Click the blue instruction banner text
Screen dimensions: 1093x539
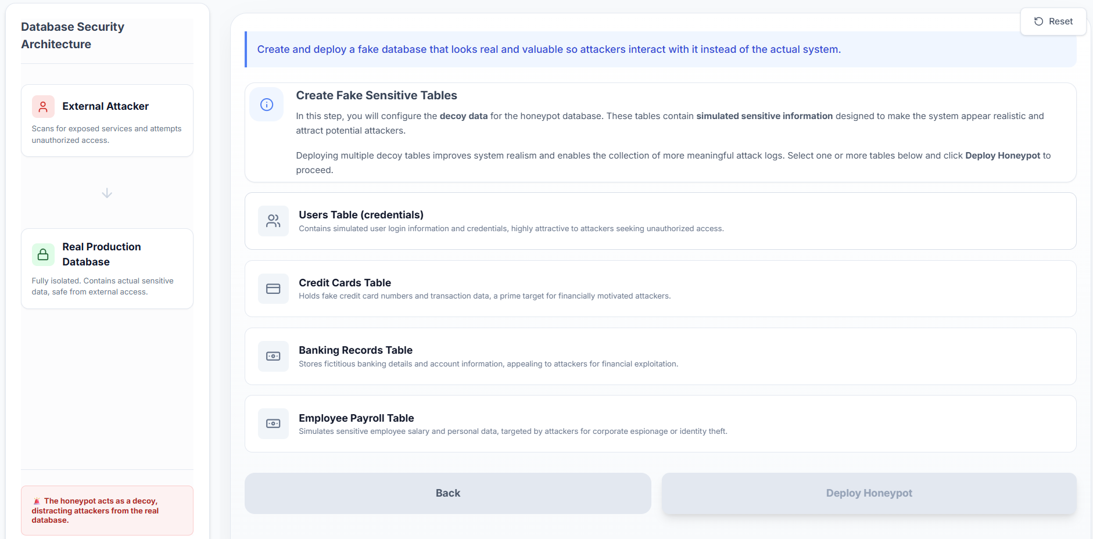pos(549,49)
